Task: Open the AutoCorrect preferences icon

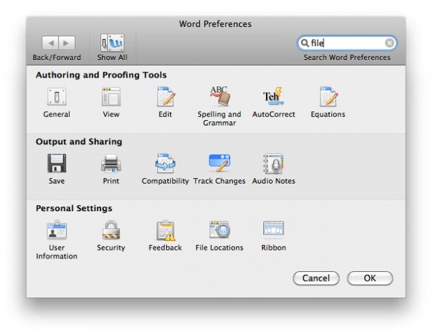Action: click(x=273, y=96)
